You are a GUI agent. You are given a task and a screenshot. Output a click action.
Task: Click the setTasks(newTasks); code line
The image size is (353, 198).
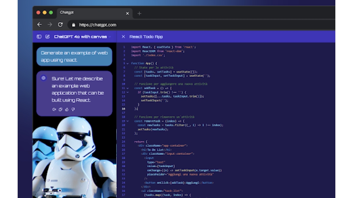click(x=153, y=129)
